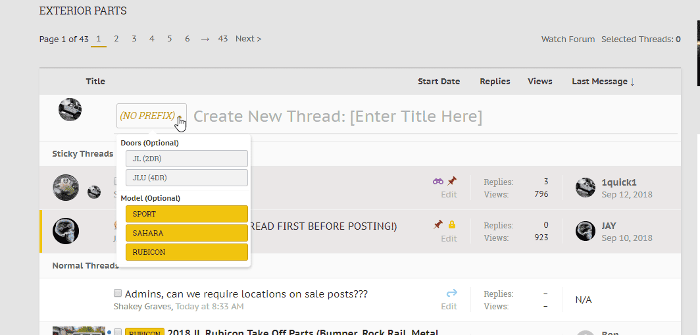Choose the RUBICON model prefix
The width and height of the screenshot is (700, 335).
pos(187,252)
